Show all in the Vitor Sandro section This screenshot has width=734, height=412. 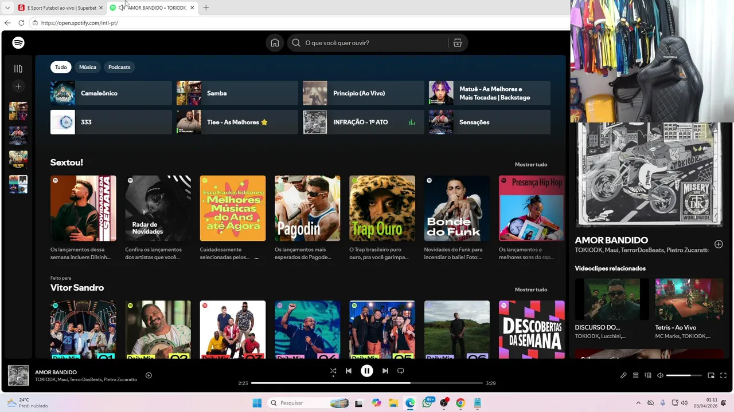[531, 290]
